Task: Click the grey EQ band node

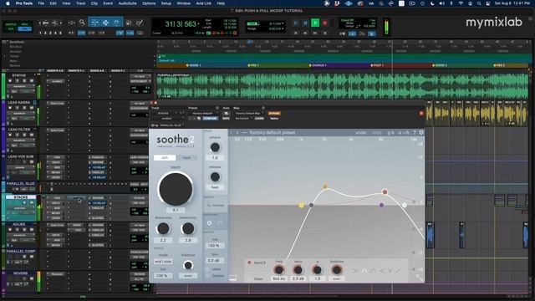Action: point(311,205)
